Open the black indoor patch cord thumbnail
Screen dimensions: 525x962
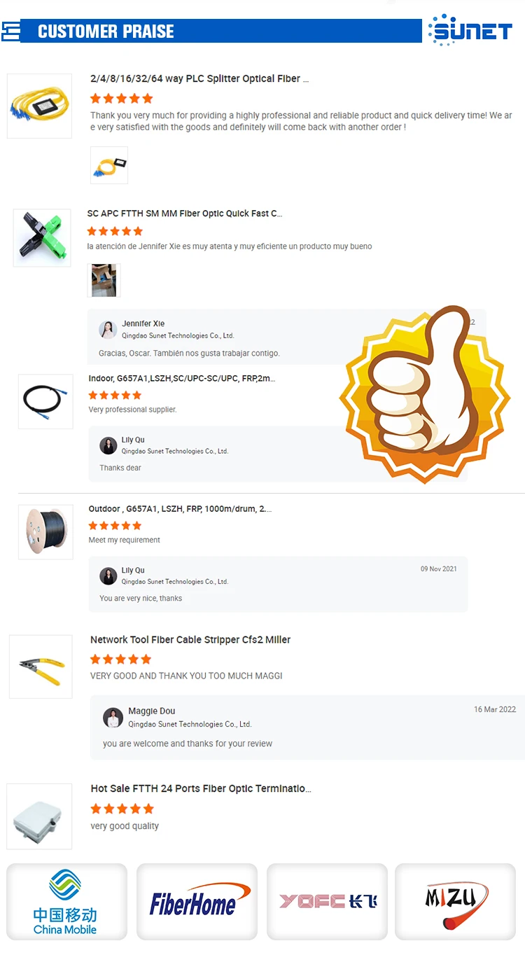(x=45, y=401)
